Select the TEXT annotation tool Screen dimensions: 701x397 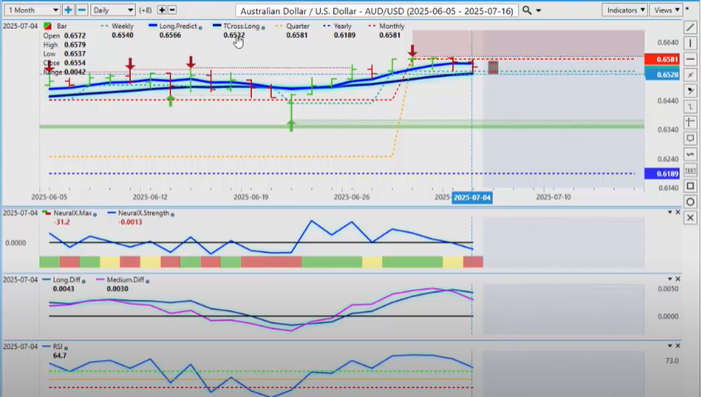click(691, 170)
